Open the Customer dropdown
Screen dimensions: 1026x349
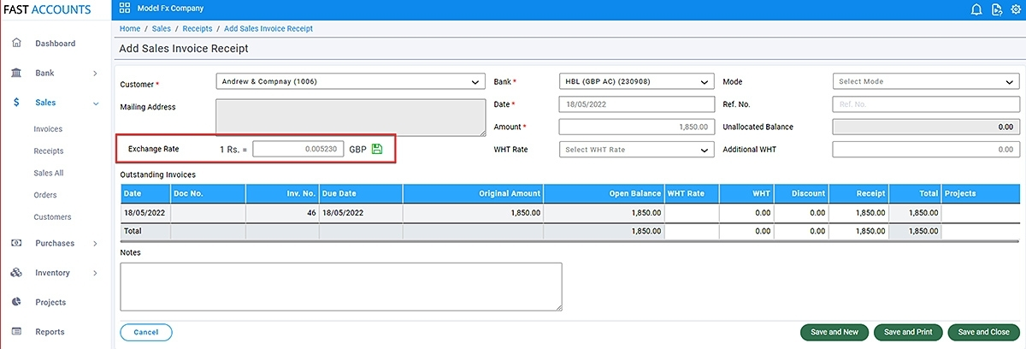[x=351, y=82]
